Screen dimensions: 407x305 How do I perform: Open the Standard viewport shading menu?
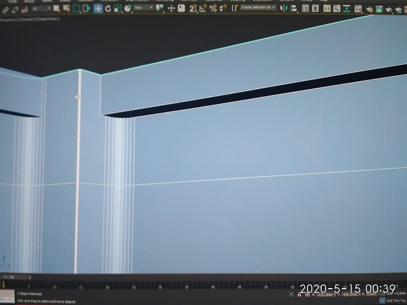click(28, 19)
